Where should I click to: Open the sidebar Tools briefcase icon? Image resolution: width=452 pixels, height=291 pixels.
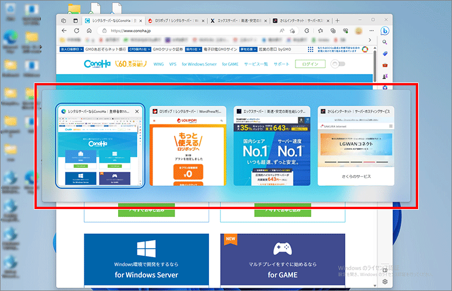[385, 65]
